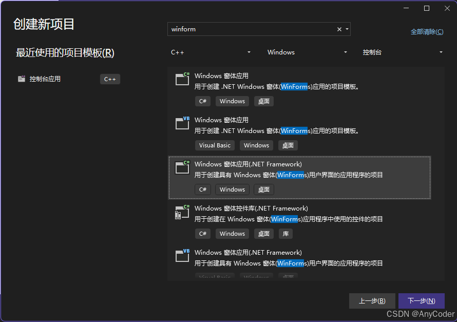457x322 pixels.
Task: Click the 上一步(B) button
Action: point(372,300)
